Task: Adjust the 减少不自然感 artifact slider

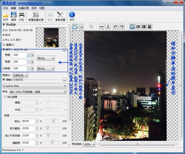Action: pyautogui.click(x=48, y=135)
